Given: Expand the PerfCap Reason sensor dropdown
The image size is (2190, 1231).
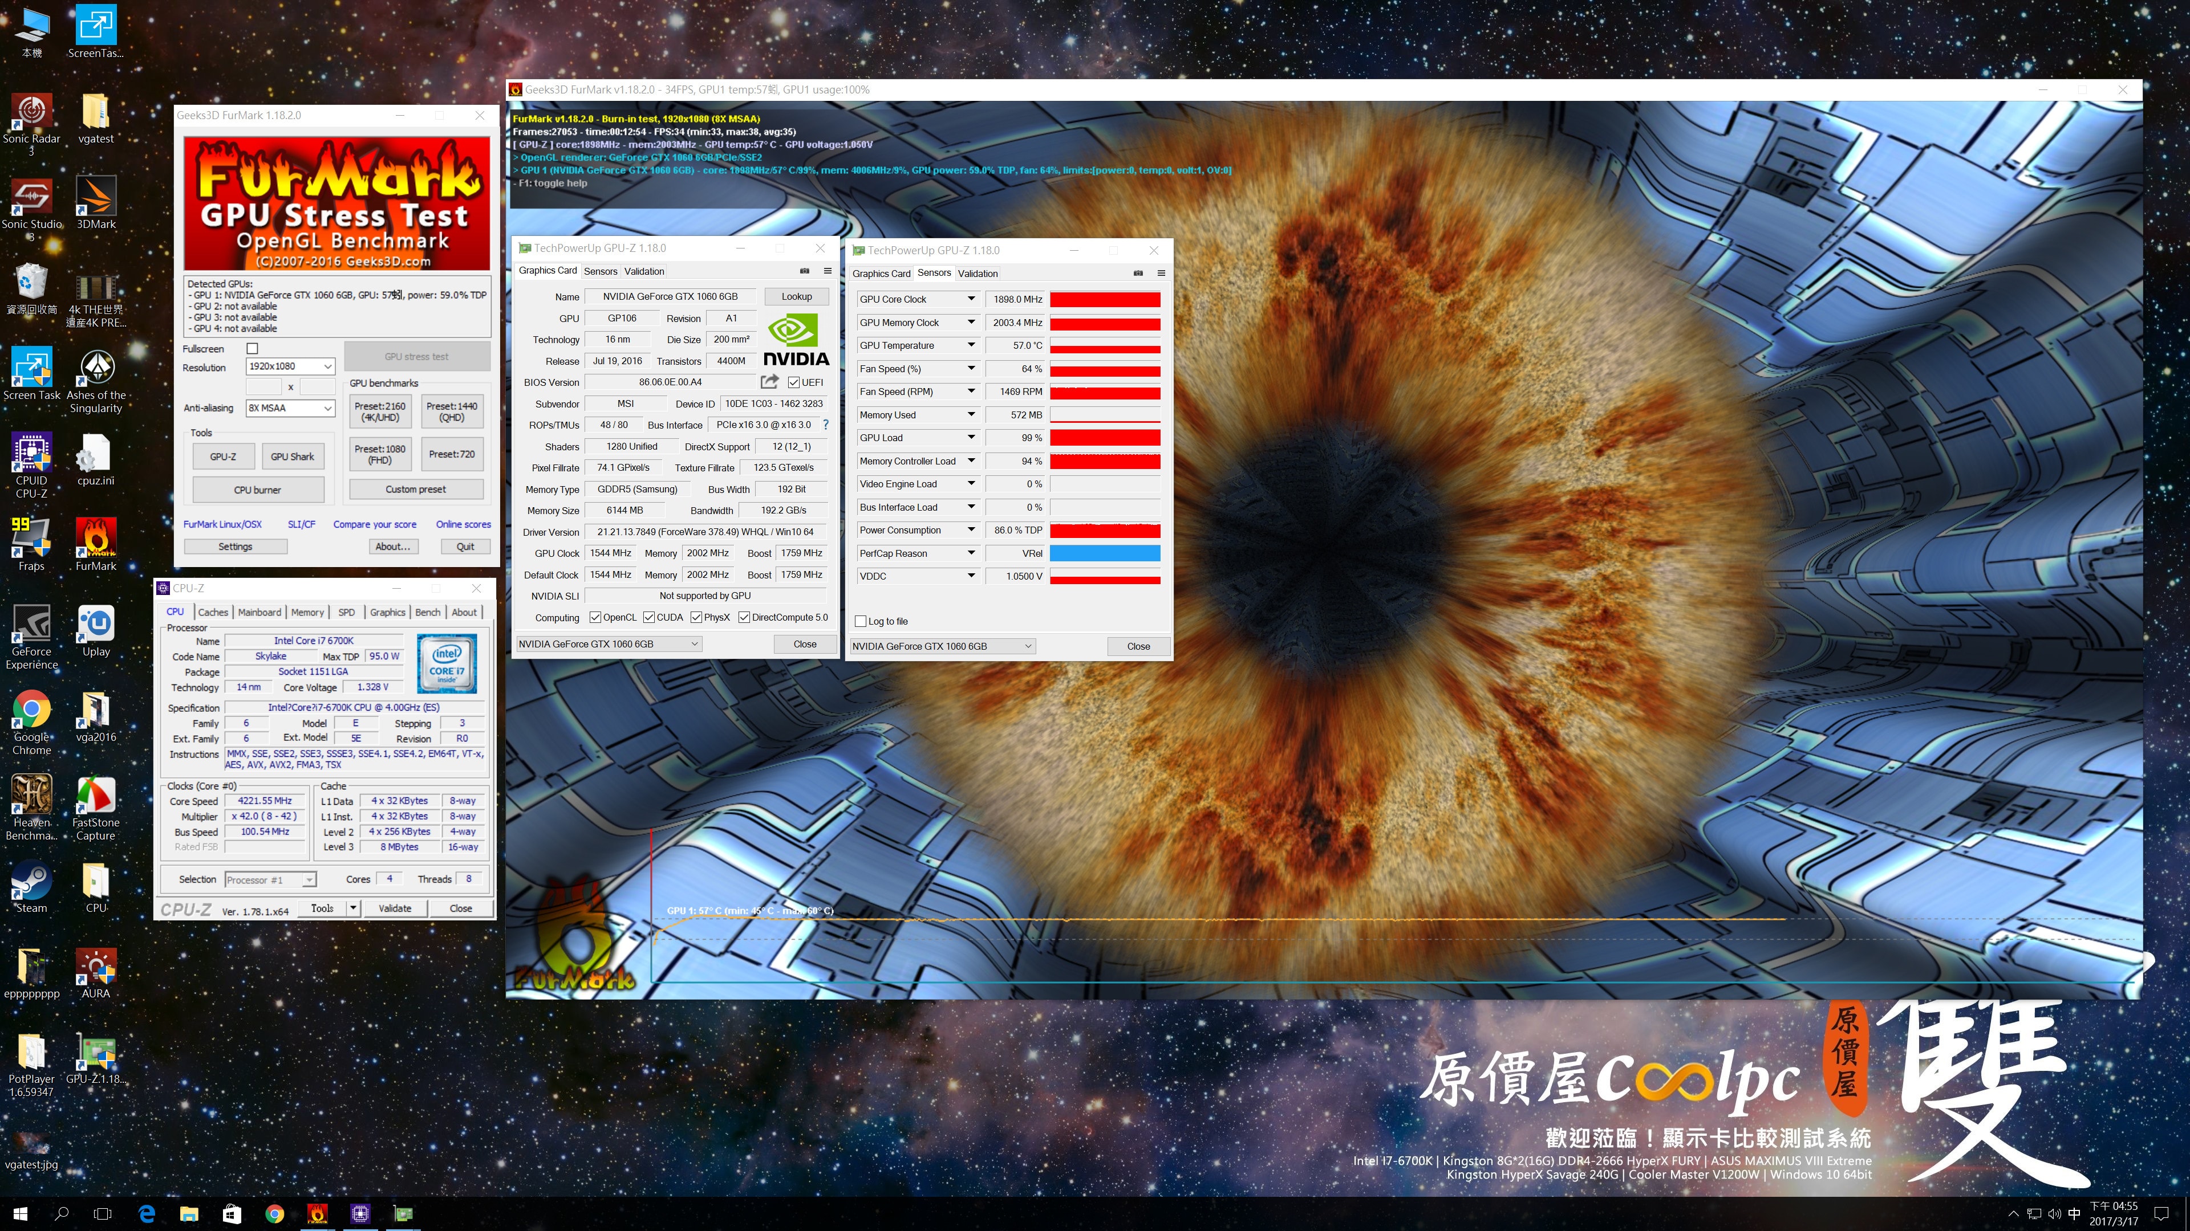Looking at the screenshot, I should click(x=971, y=553).
